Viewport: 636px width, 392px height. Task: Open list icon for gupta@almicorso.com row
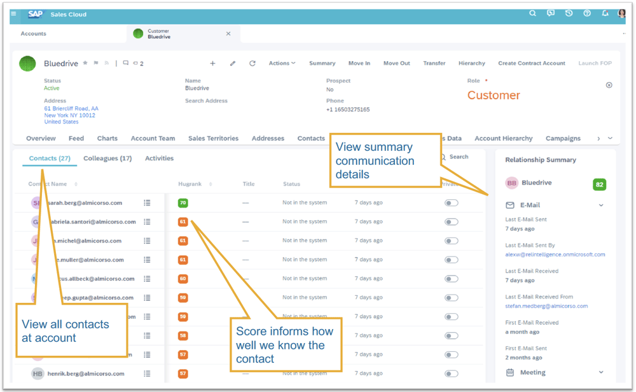coord(147,298)
